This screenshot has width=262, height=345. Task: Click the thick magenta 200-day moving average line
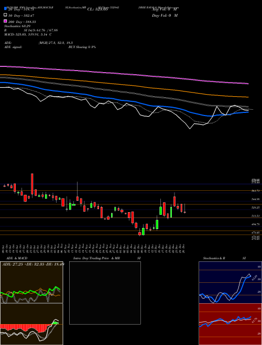point(124,74)
